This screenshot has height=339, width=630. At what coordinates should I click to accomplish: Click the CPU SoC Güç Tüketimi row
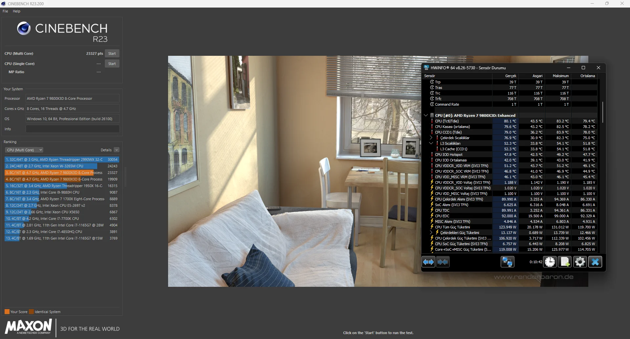[510, 244]
